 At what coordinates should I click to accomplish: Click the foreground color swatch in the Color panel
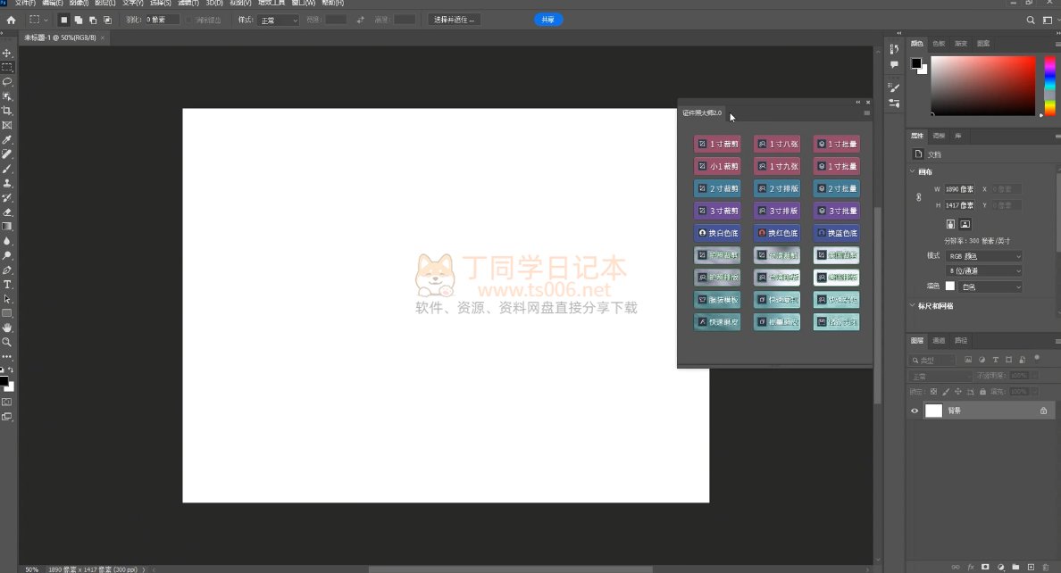pos(915,63)
